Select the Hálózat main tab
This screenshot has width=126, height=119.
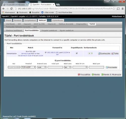coord(42,20)
